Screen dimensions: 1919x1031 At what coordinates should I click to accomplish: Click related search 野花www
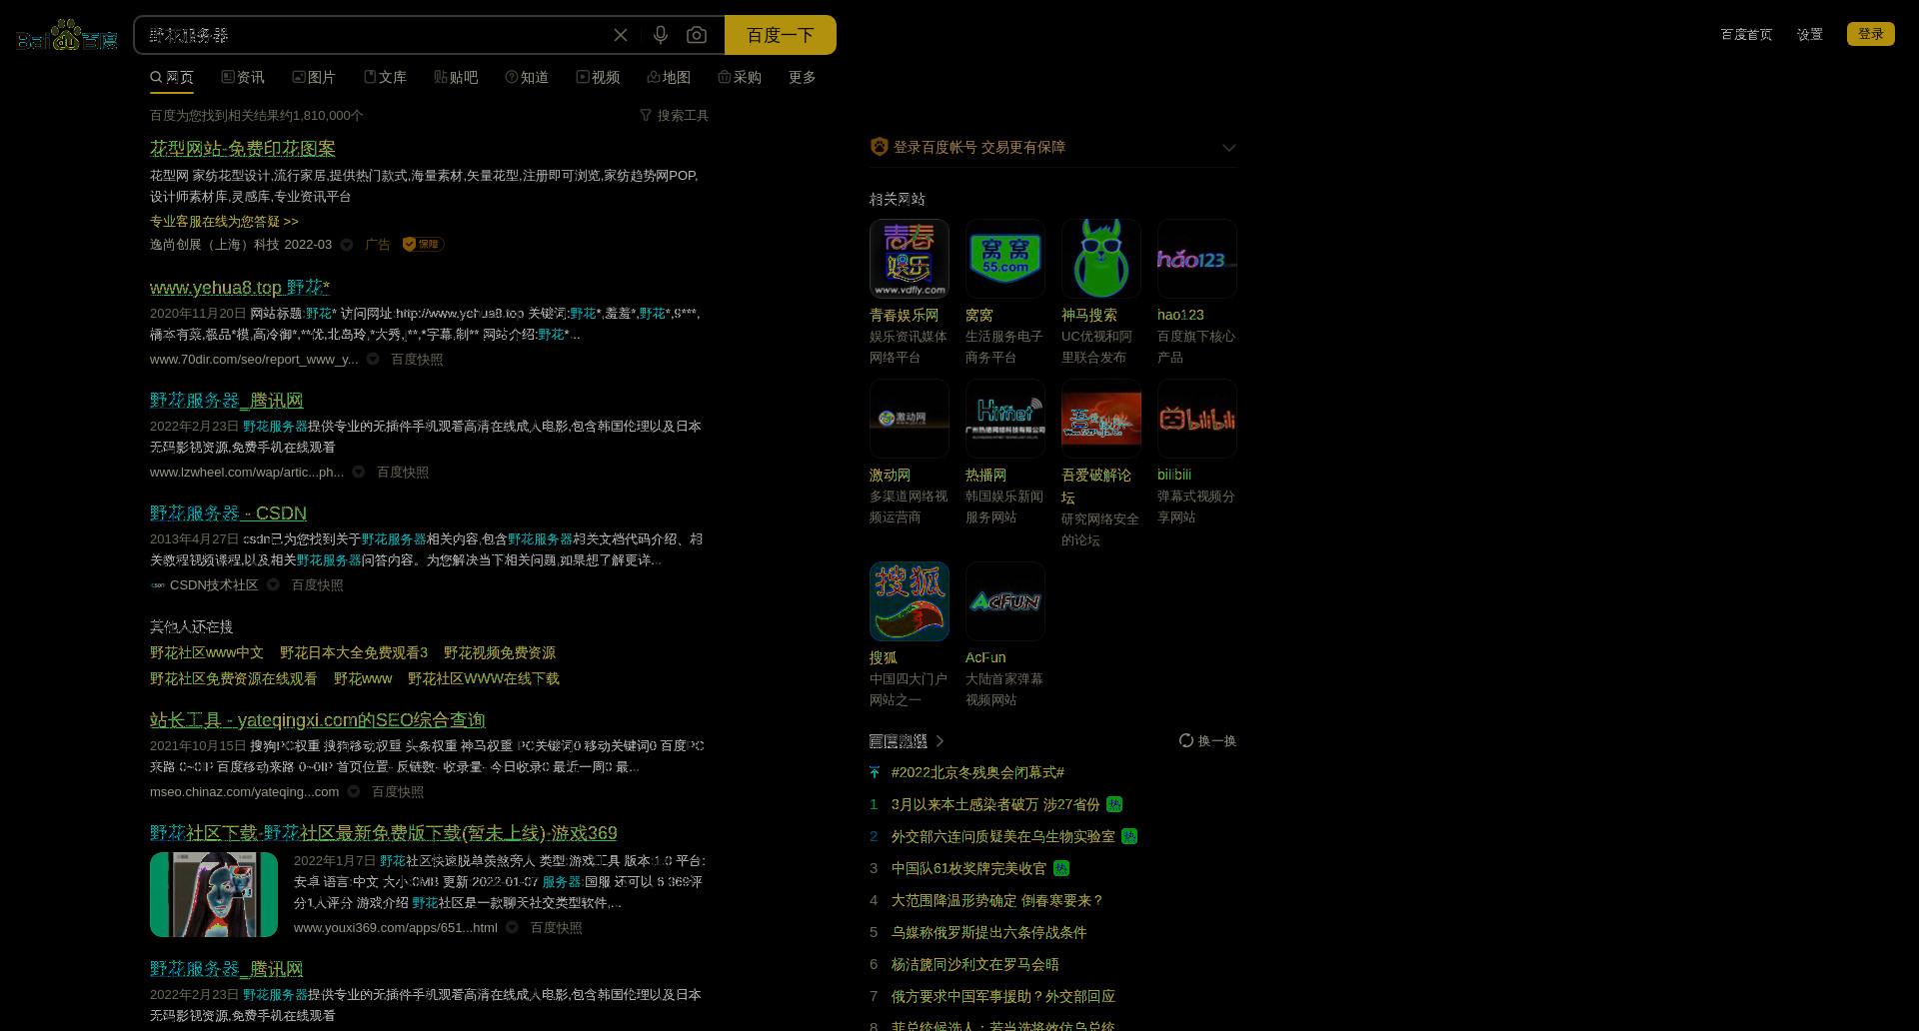(x=363, y=679)
